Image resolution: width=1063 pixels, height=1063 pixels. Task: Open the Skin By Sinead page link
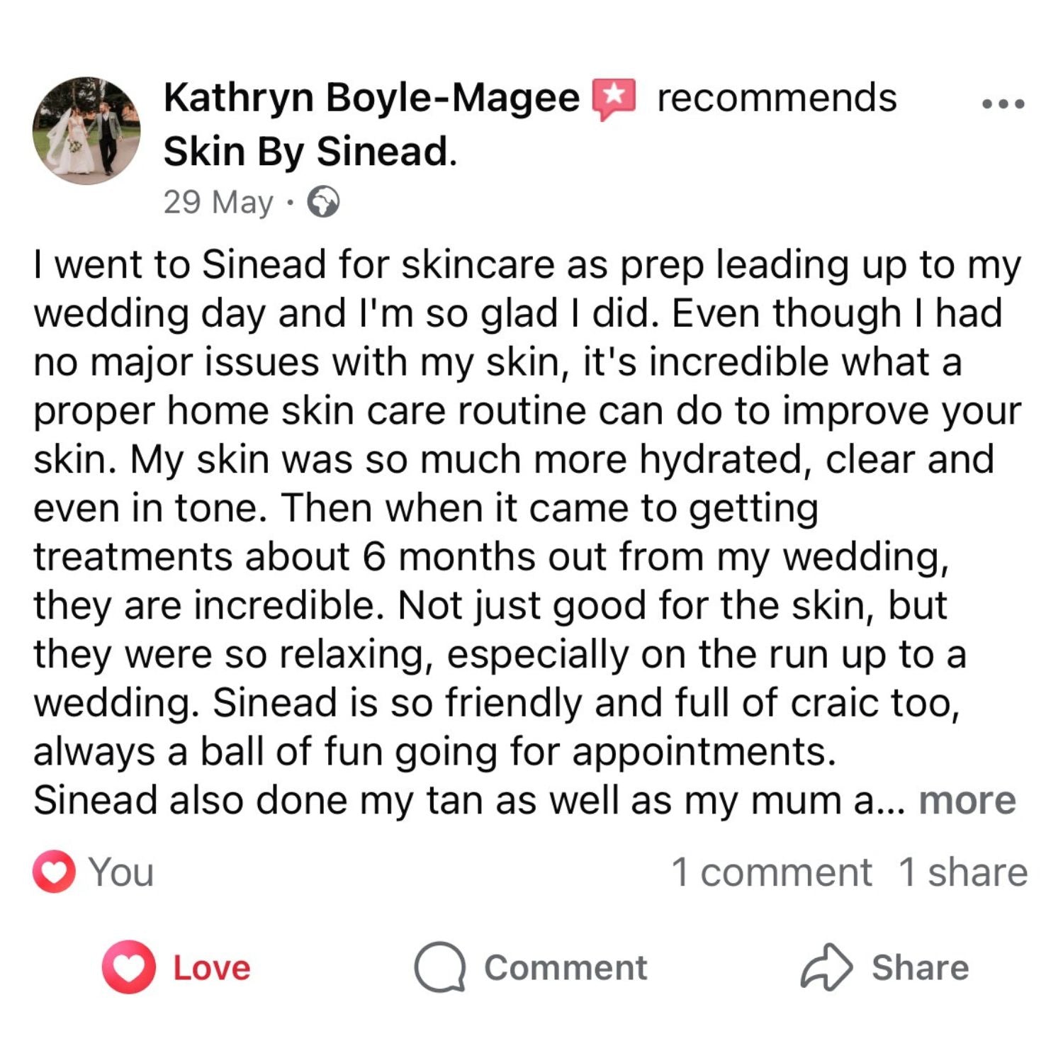click(309, 152)
